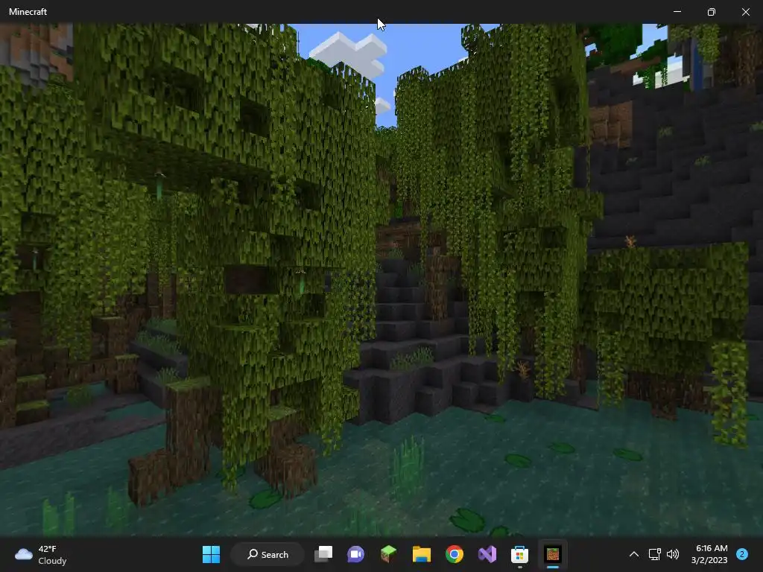Open Task View from taskbar
This screenshot has width=763, height=572.
pos(323,554)
